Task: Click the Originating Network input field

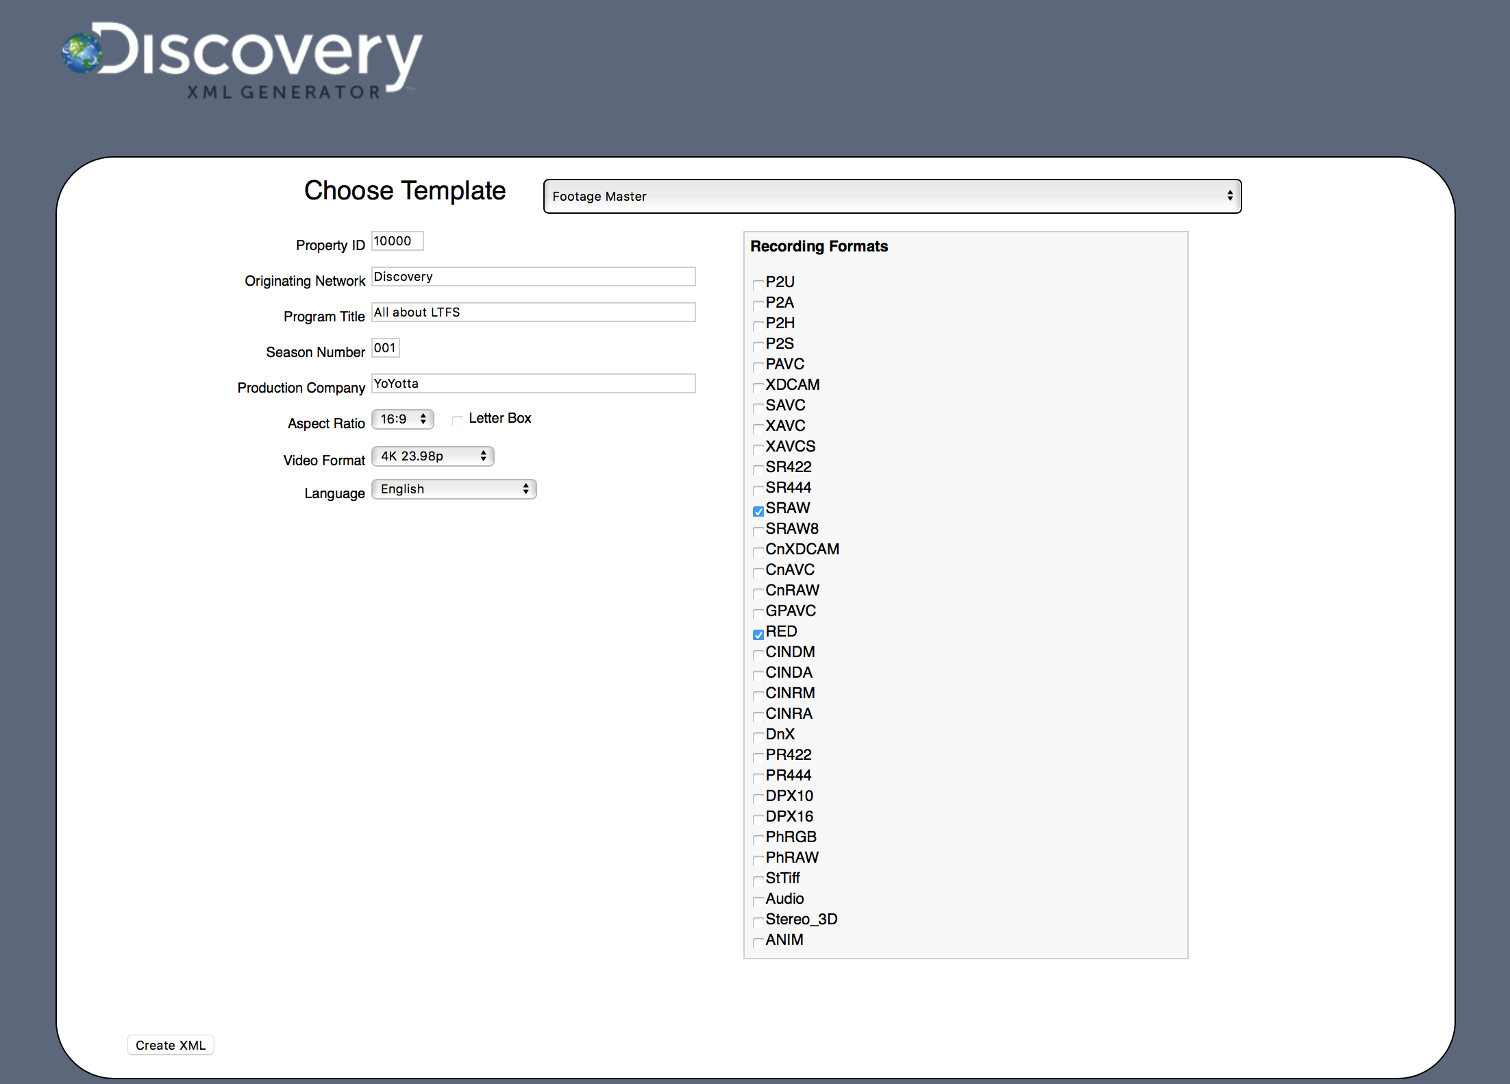Action: point(534,277)
